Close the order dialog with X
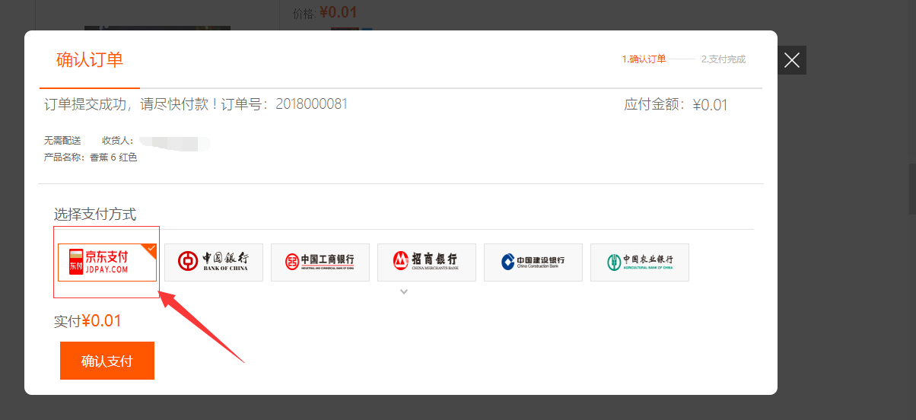 pos(792,60)
